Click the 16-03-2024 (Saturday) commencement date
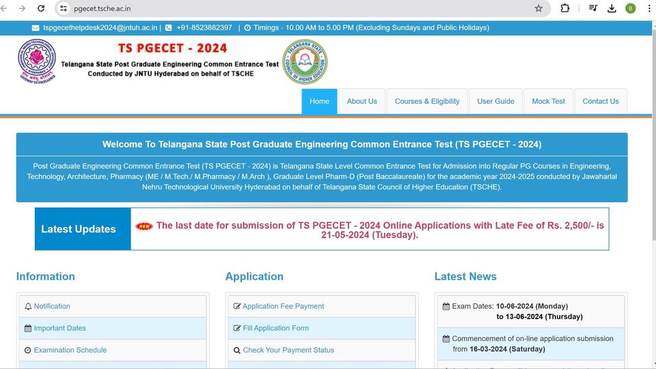Viewport: 656px width, 369px height. (x=508, y=349)
